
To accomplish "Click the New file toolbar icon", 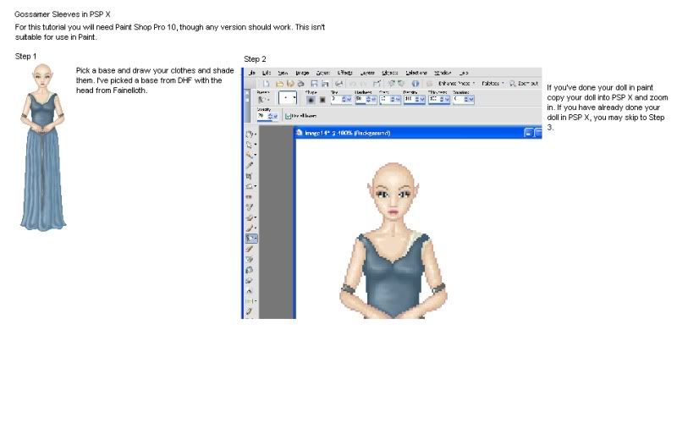I will coord(266,84).
